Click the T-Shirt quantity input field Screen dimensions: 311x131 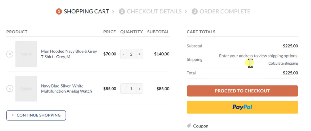click(x=131, y=54)
